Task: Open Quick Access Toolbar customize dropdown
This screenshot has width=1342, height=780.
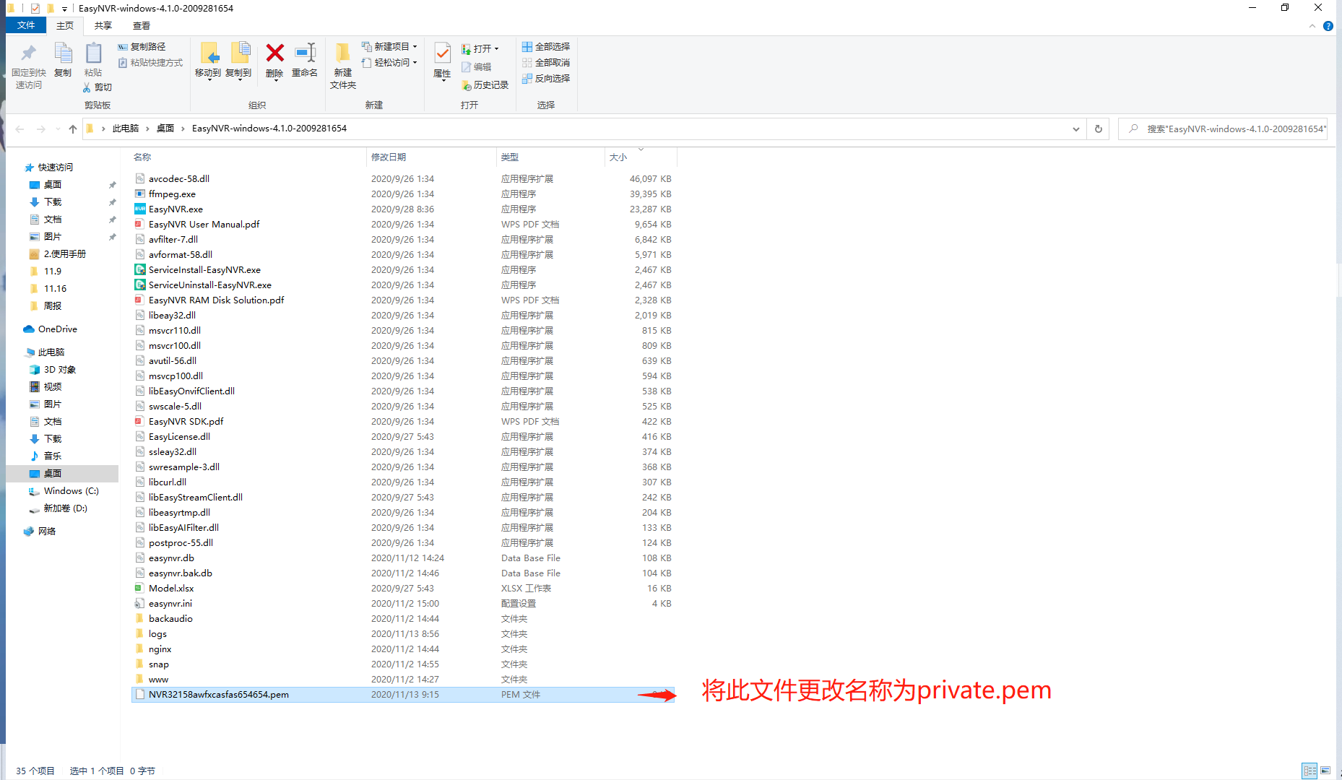Action: [x=64, y=9]
